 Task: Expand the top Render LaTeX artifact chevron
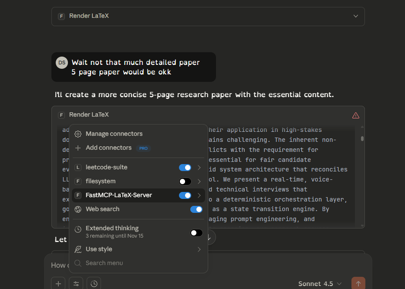coord(355,16)
